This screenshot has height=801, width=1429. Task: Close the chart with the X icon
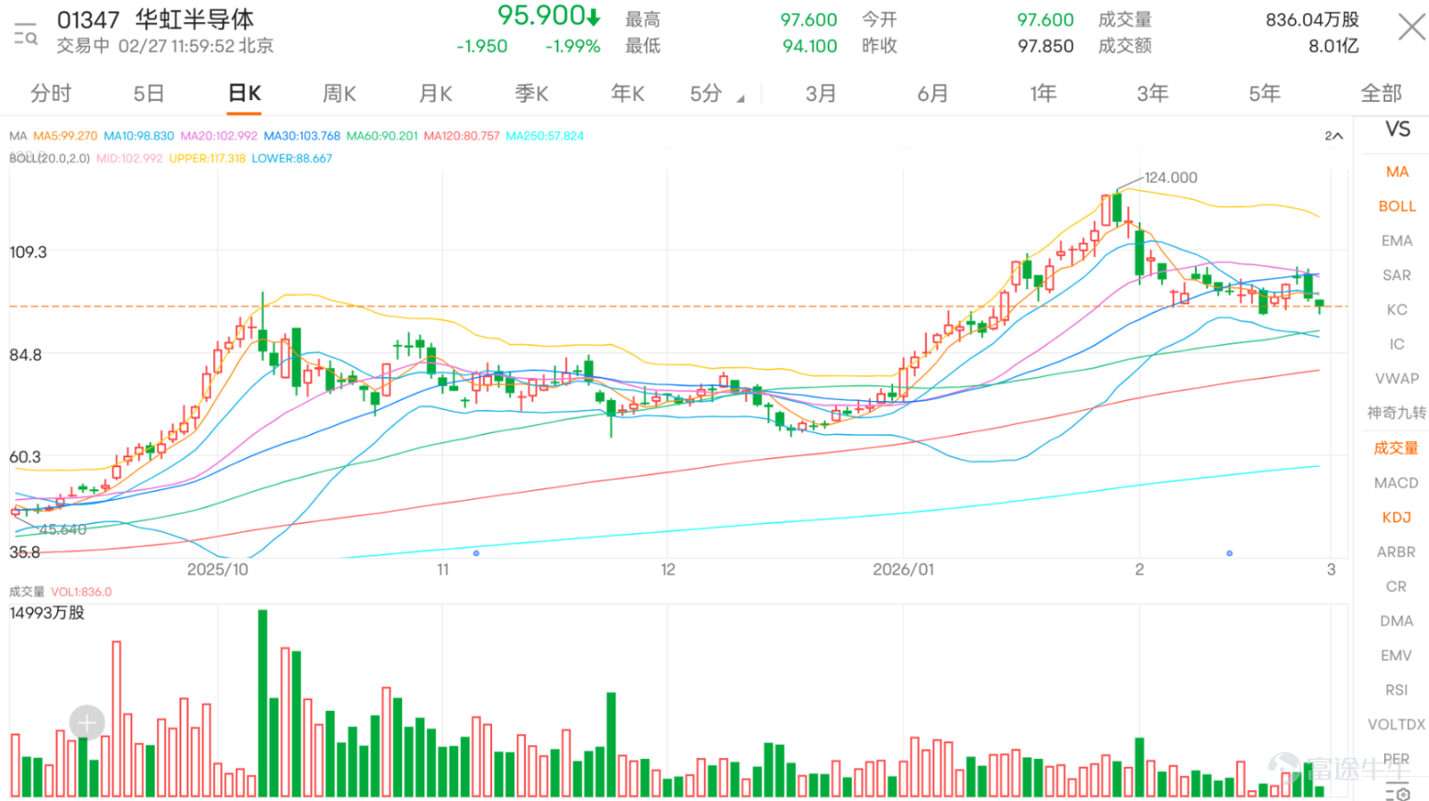(x=1411, y=27)
